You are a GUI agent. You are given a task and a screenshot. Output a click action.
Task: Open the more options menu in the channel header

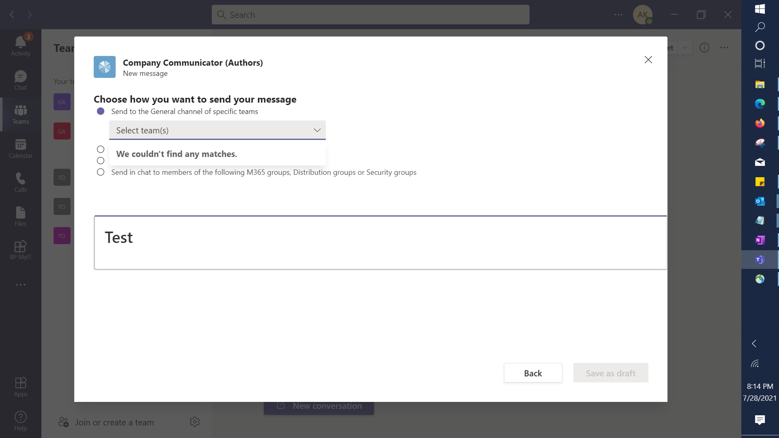(x=725, y=47)
